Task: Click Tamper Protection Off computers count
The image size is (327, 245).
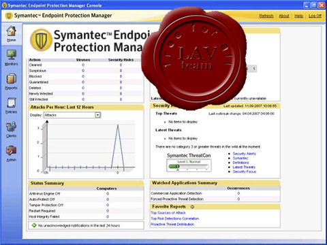Action: [108, 205]
